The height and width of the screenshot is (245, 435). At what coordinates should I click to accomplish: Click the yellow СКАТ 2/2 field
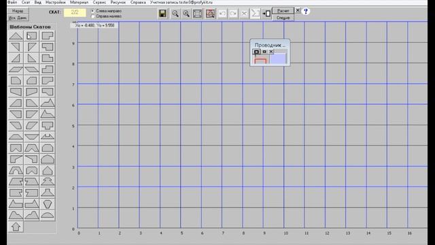point(75,12)
